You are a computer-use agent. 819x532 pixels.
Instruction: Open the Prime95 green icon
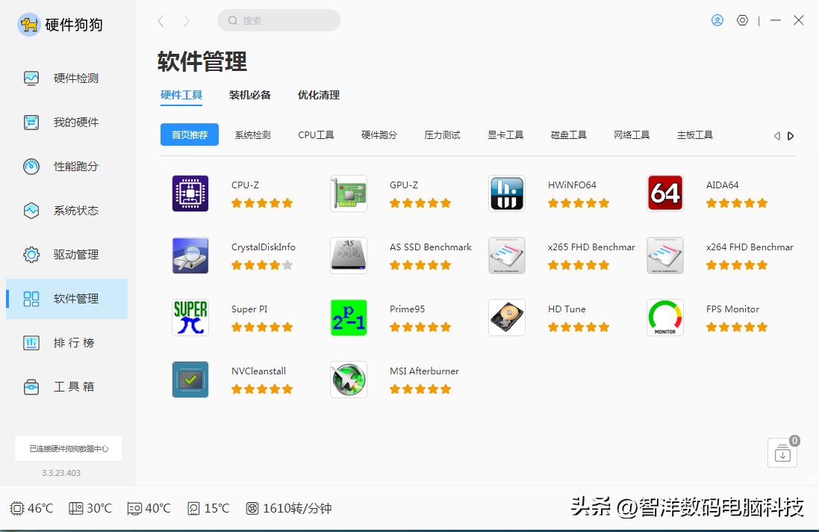pyautogui.click(x=349, y=317)
